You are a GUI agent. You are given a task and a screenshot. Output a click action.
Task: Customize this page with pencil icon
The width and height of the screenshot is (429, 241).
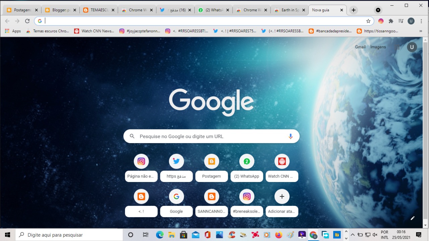[x=413, y=218]
